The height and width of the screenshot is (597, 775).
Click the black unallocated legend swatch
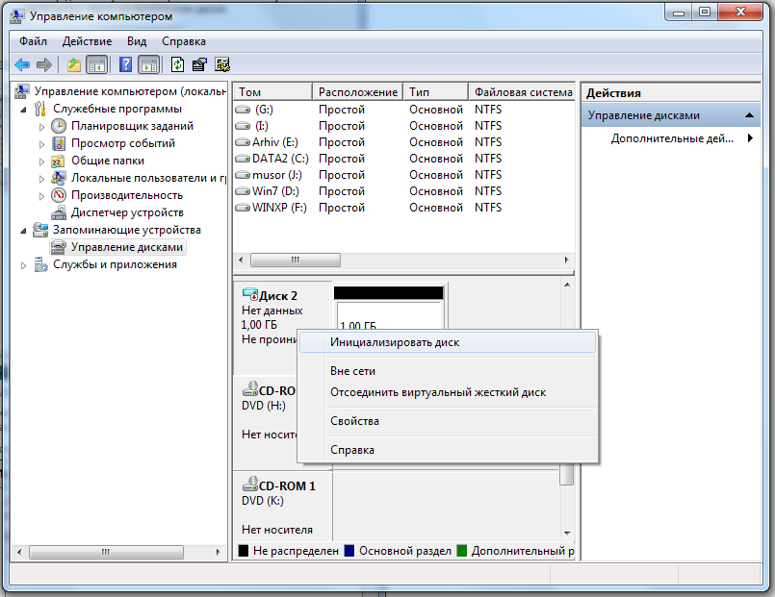[244, 551]
